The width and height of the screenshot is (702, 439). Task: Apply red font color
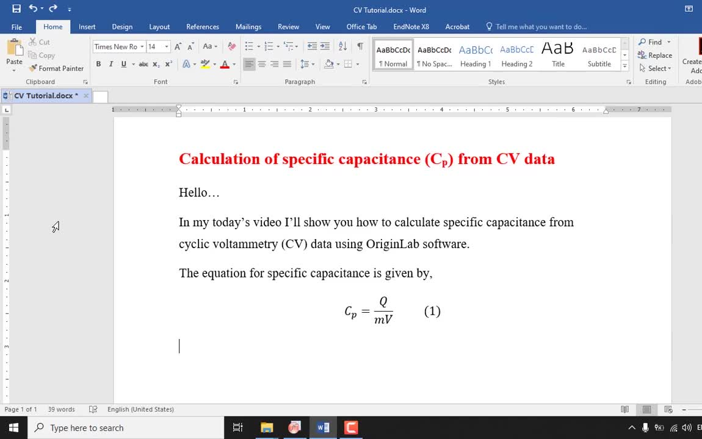tap(225, 64)
